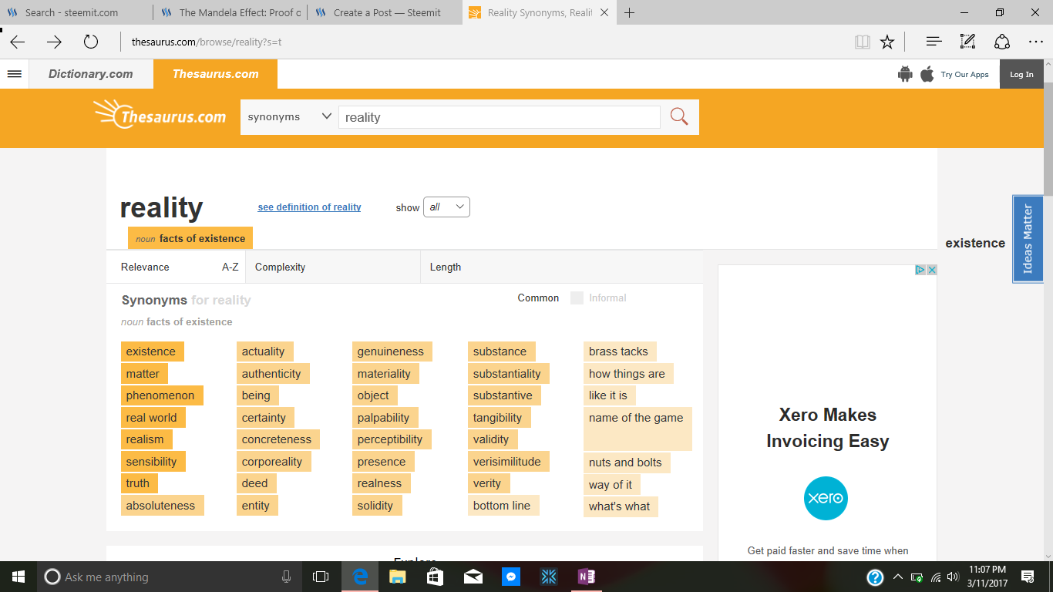Click the Share icon in Edge toolbar
The height and width of the screenshot is (592, 1053).
point(1001,42)
